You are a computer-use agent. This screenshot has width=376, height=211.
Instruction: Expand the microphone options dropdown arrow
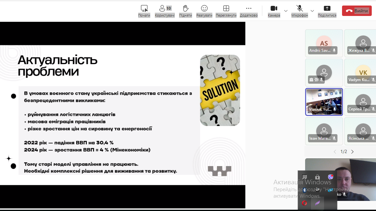pos(312,11)
